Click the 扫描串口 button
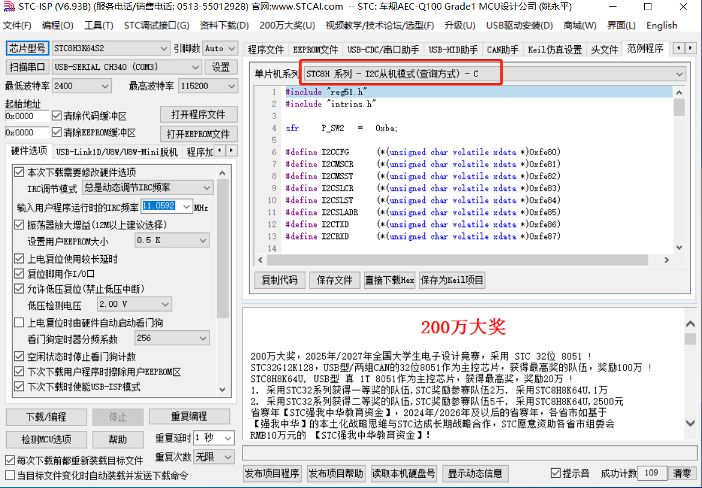 27,67
